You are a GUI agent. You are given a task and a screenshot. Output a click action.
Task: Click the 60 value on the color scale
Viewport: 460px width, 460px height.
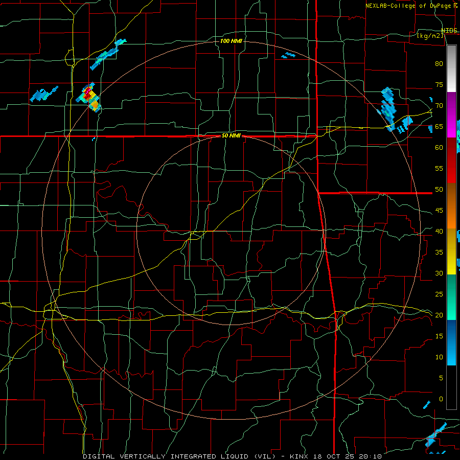pos(439,148)
